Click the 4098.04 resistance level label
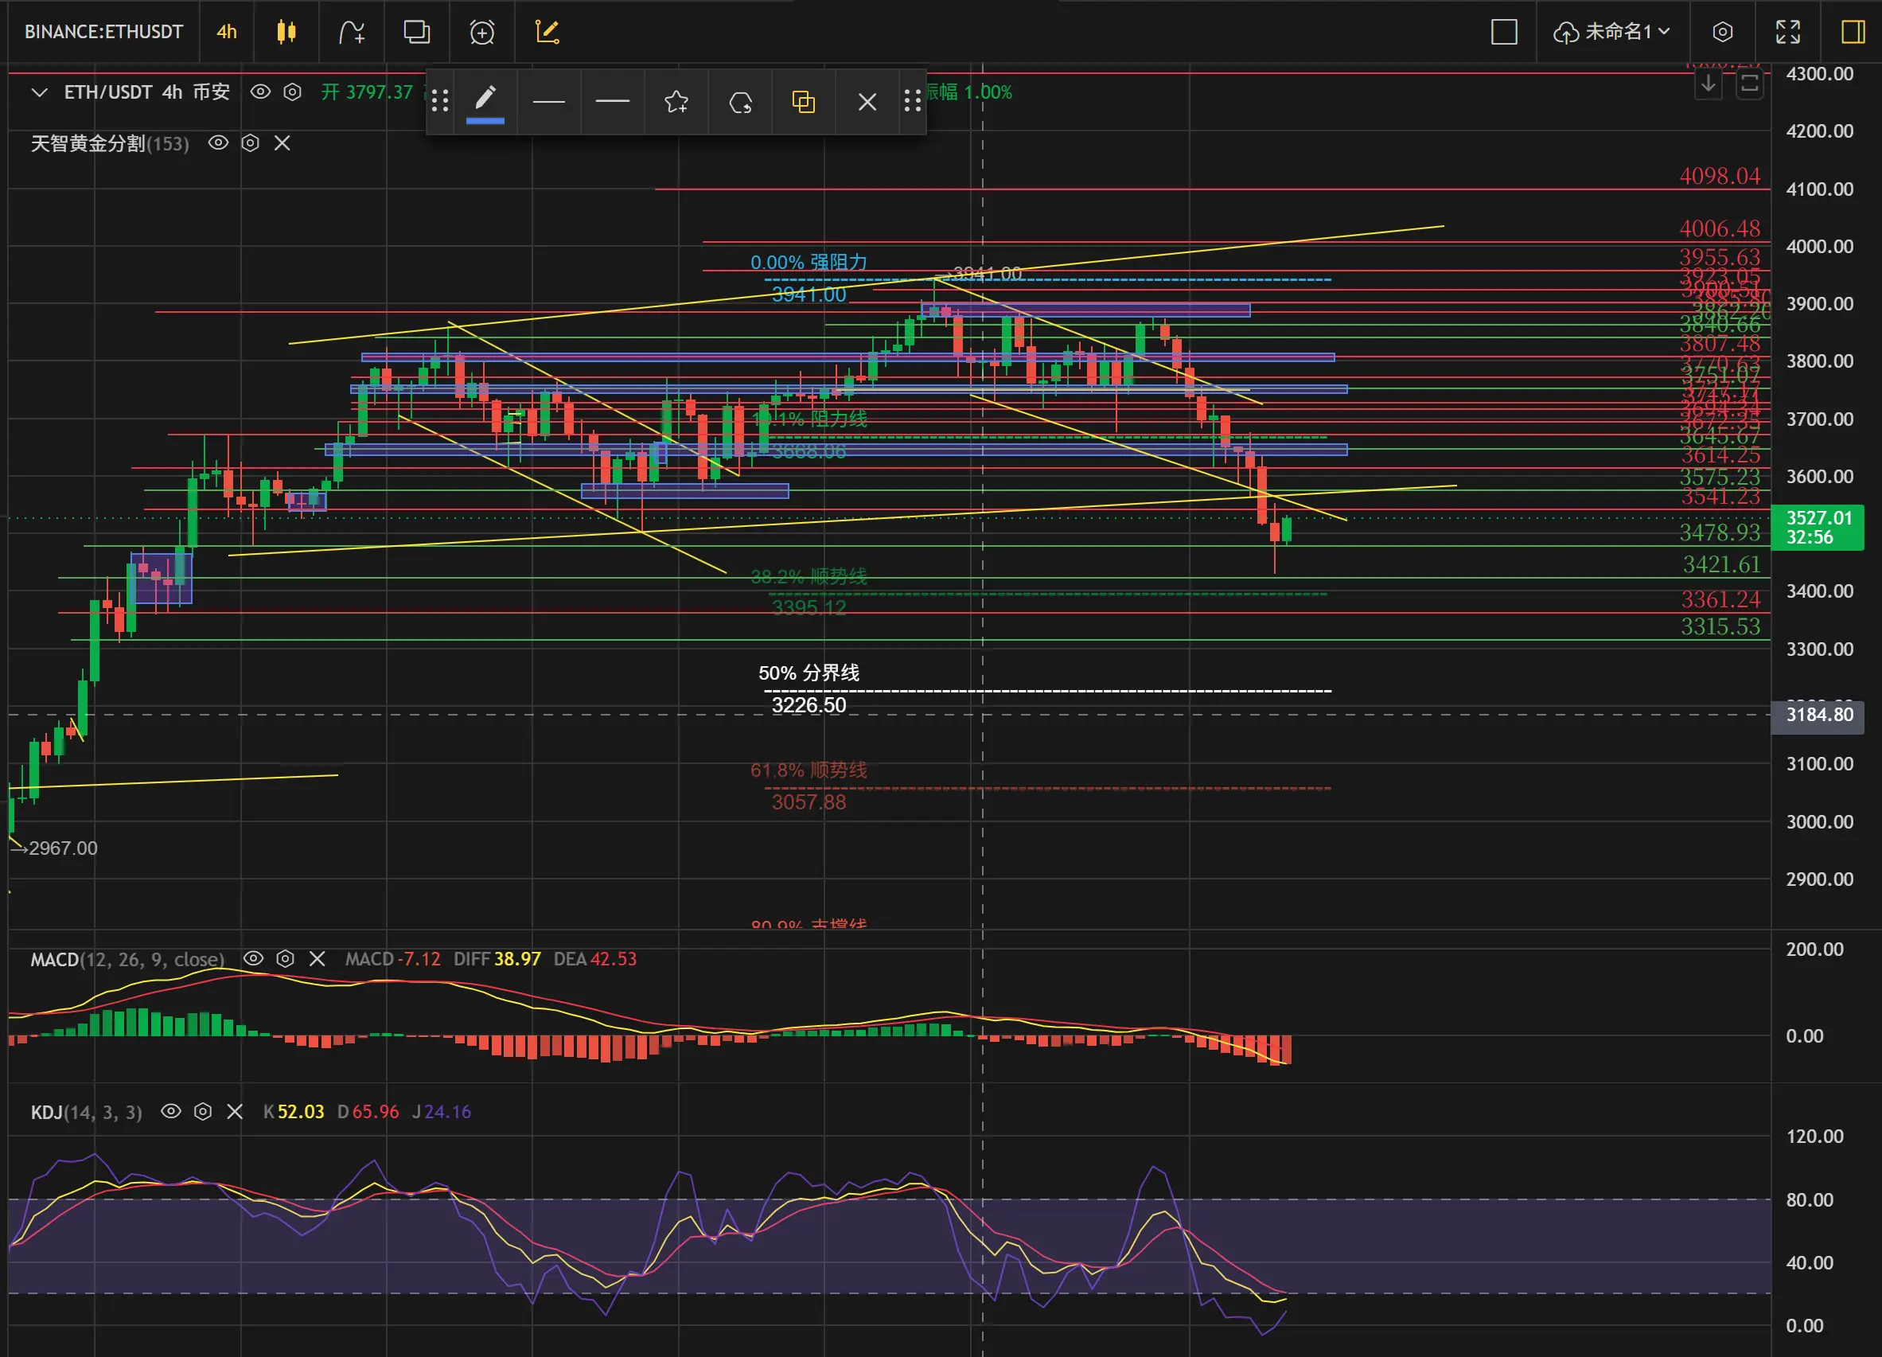The height and width of the screenshot is (1357, 1882). [x=1720, y=176]
